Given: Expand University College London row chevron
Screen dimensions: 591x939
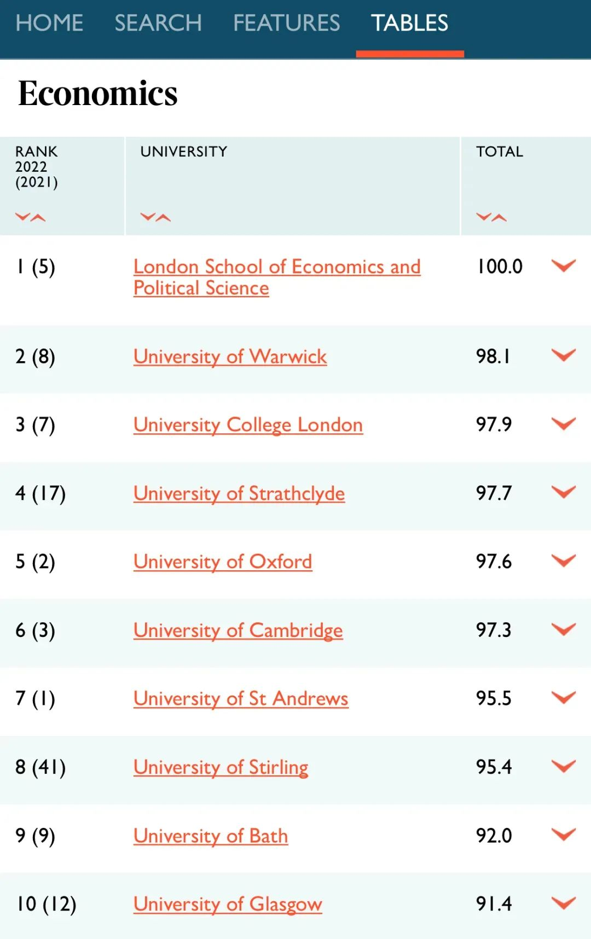Looking at the screenshot, I should pyautogui.click(x=563, y=424).
